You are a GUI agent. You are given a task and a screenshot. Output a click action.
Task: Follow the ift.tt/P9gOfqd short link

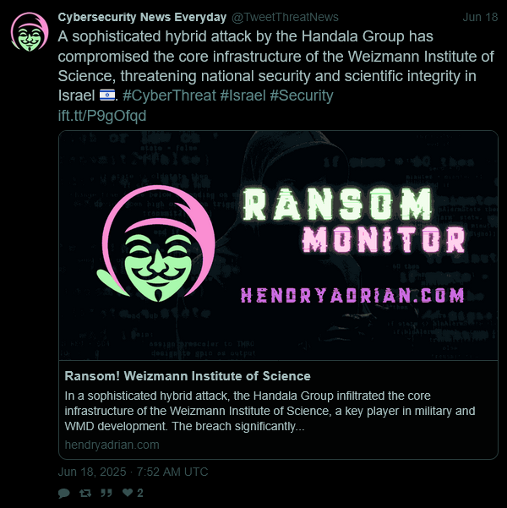[x=102, y=116]
